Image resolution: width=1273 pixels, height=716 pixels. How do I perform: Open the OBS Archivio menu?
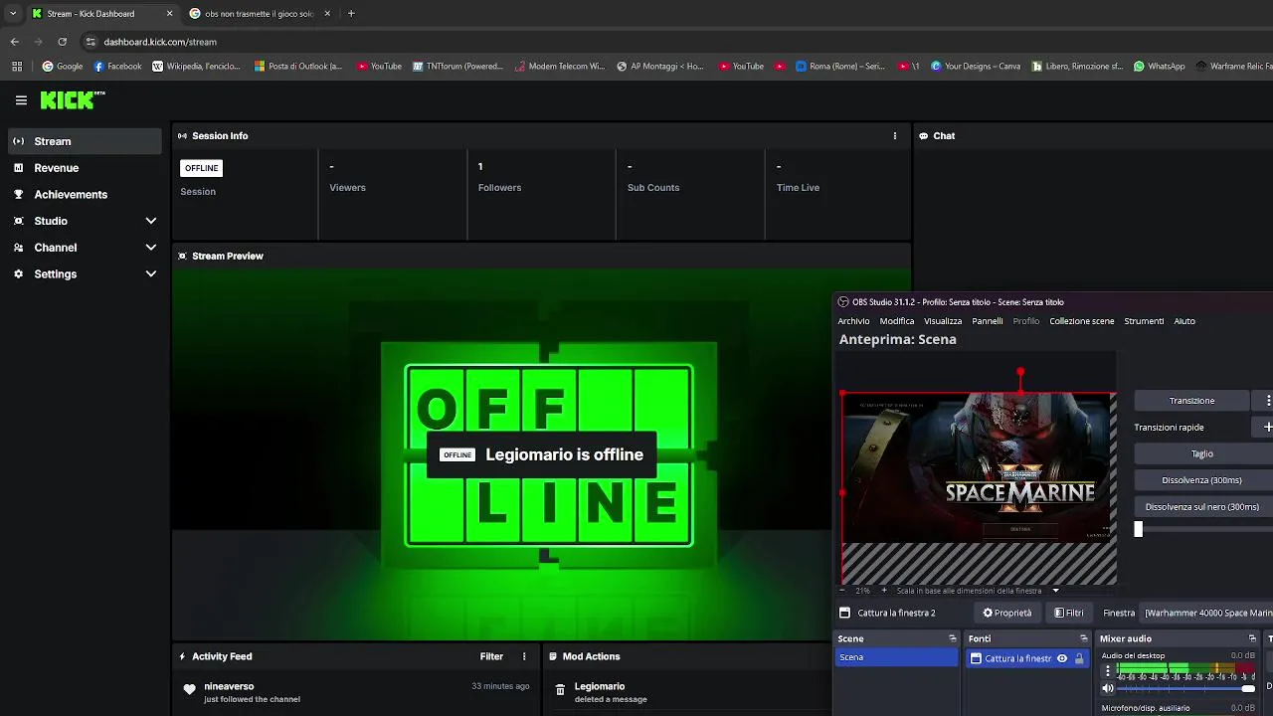853,321
